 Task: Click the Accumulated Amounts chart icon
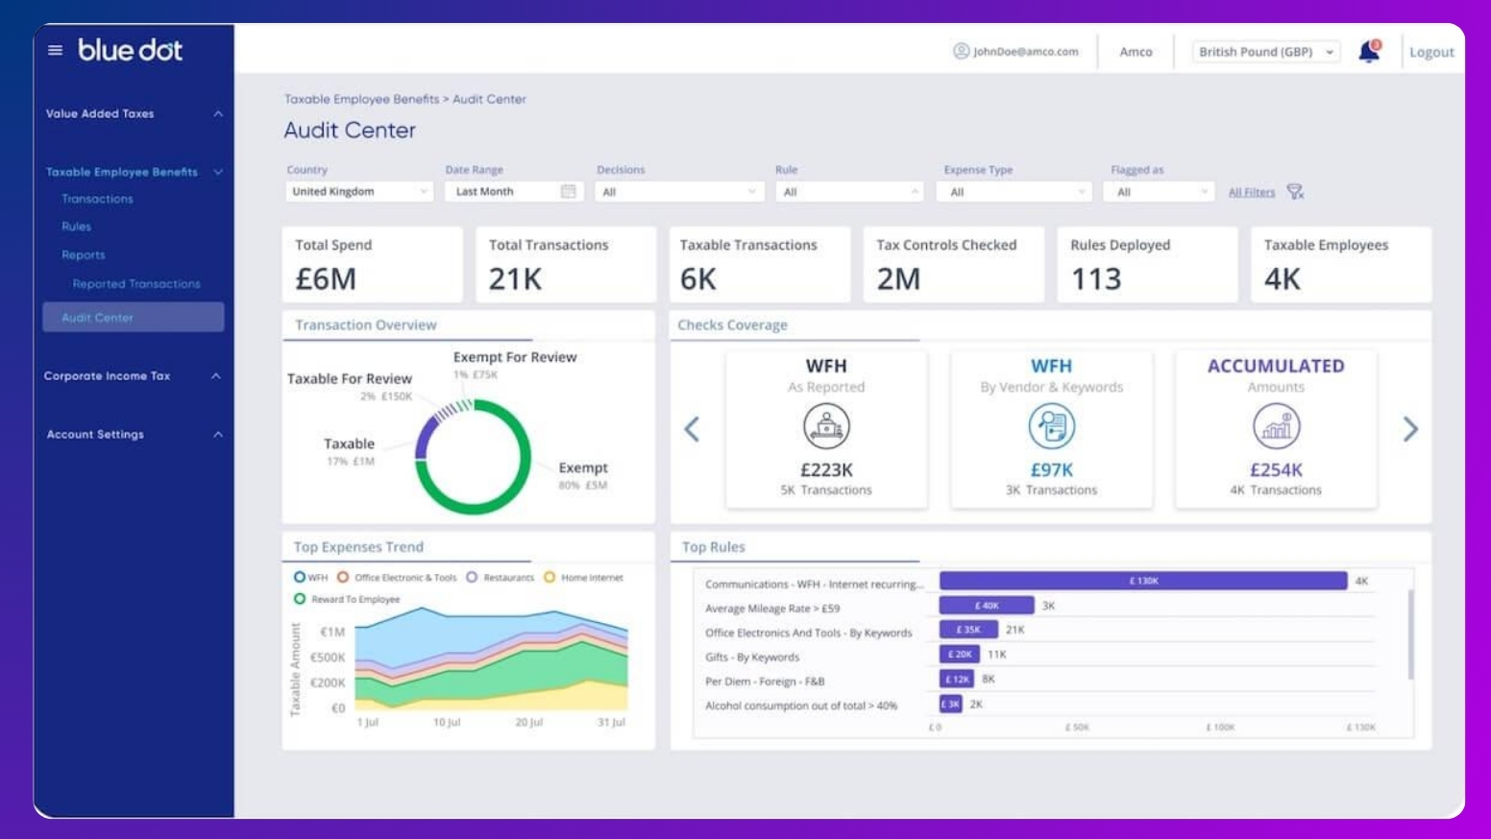click(1276, 426)
